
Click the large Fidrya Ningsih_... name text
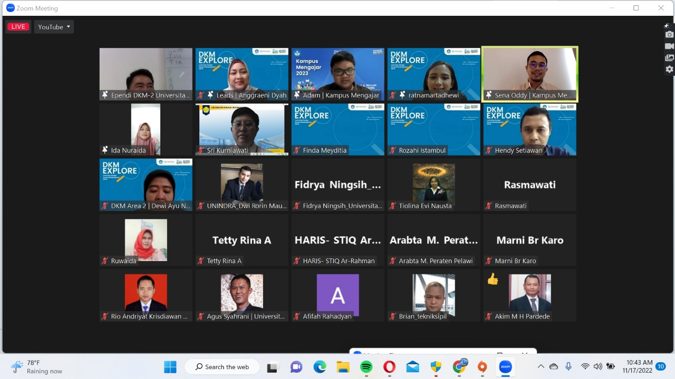(x=337, y=185)
